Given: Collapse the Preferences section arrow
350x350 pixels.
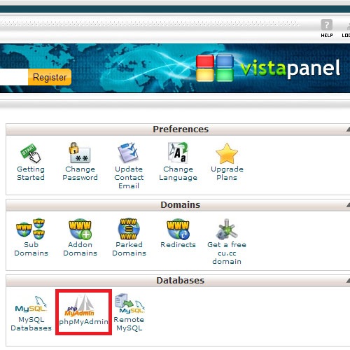Looking at the screenshot, I should pyautogui.click(x=348, y=129).
